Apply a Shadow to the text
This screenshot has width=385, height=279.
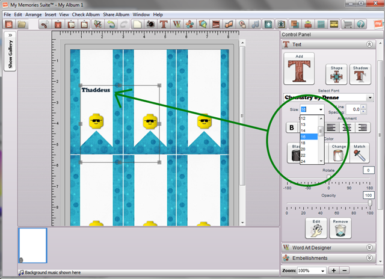360,74
